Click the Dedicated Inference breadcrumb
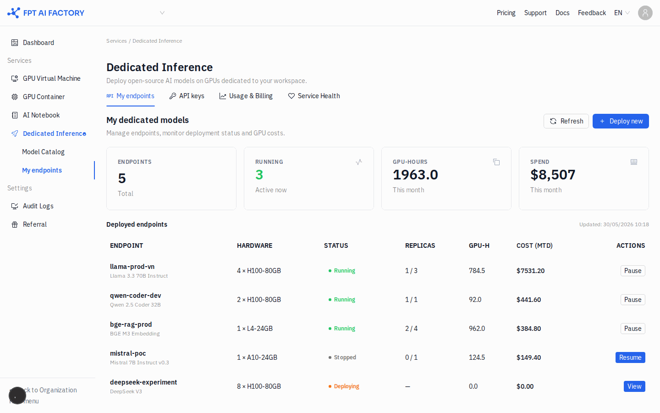The width and height of the screenshot is (660, 413). pyautogui.click(x=157, y=41)
